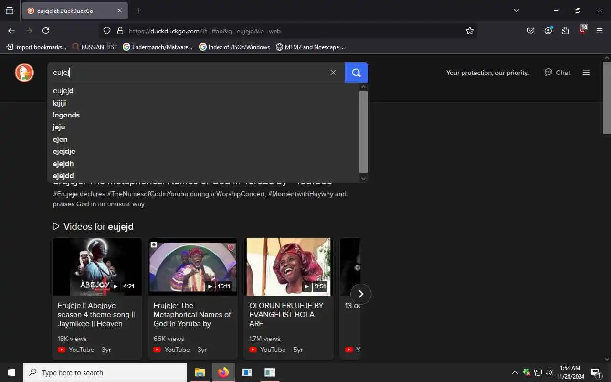611x382 pixels.
Task: Open Abejoye season 4 video thumbnail
Action: (97, 266)
